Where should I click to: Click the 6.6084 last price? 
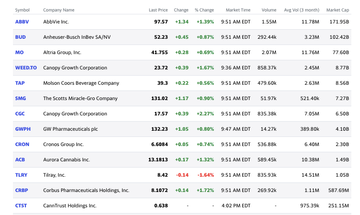(160, 144)
